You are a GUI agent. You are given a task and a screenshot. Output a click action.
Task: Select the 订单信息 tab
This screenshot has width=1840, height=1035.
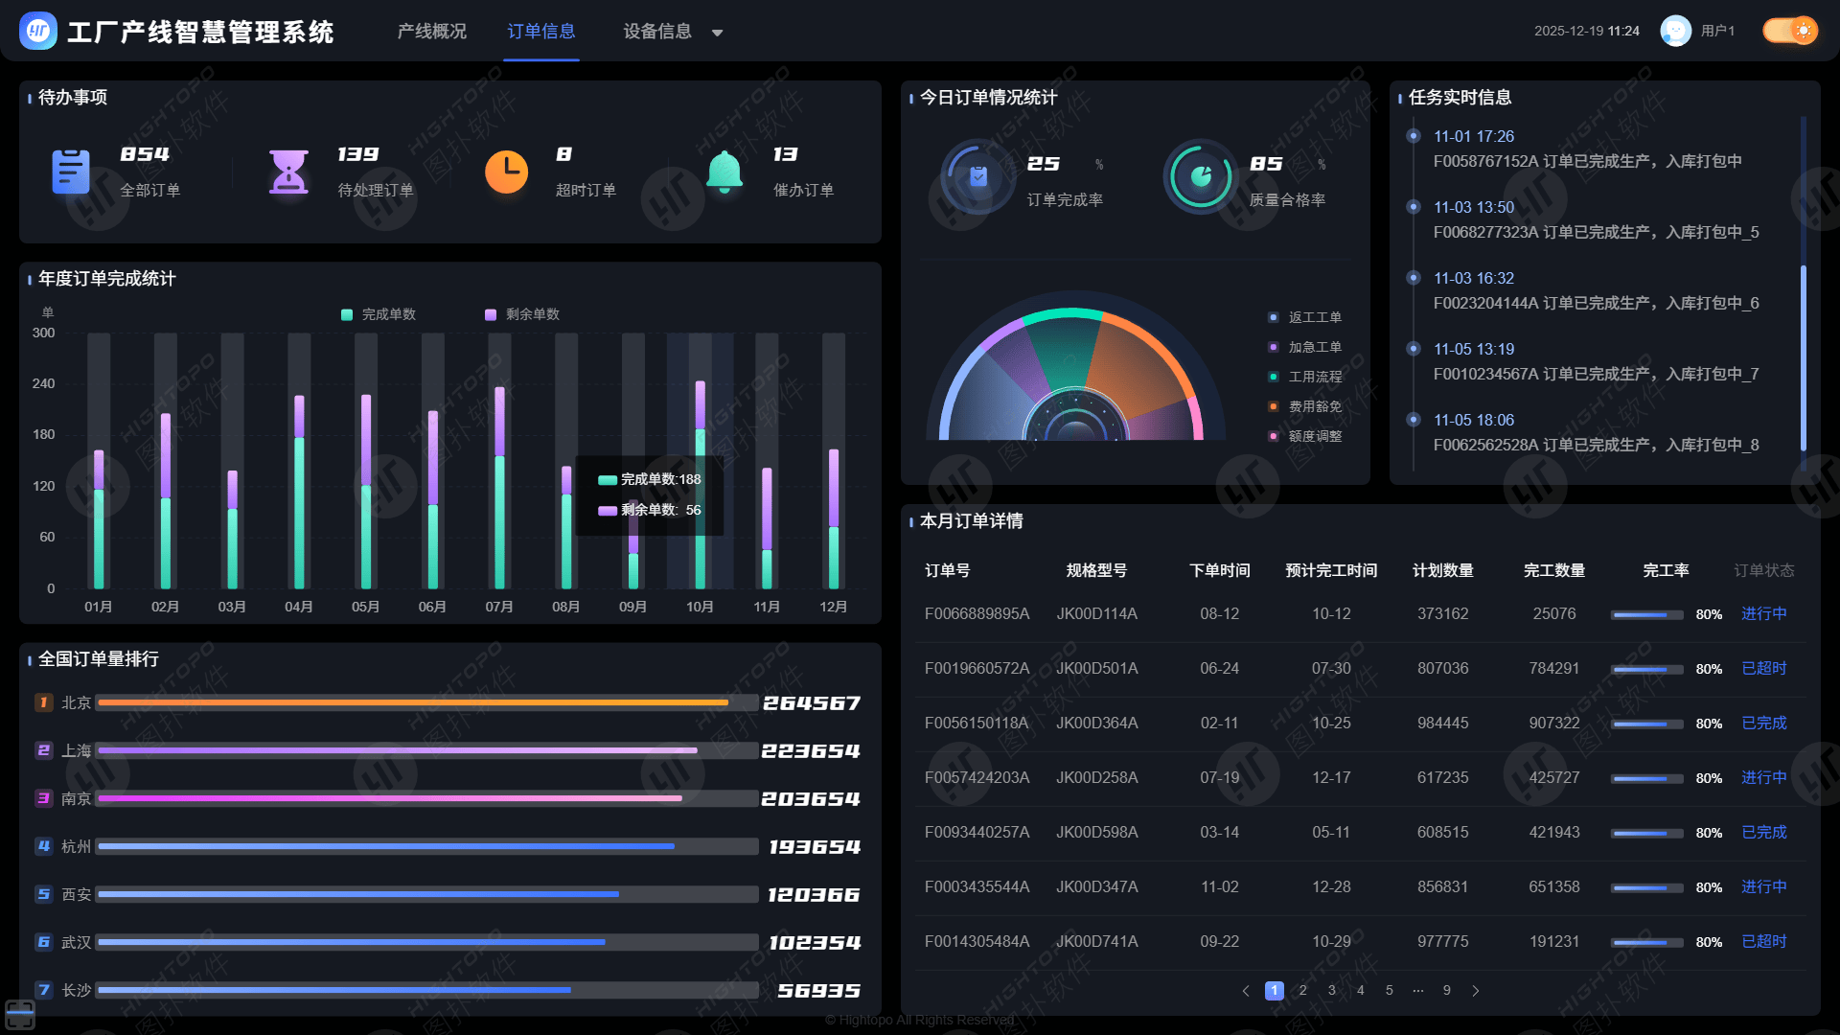[x=541, y=32]
